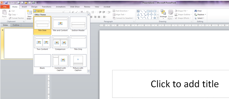Screen dimensions: 229x99
Task: Click the Quick Print printer icon
Action: pyautogui.click(x=33, y=3)
